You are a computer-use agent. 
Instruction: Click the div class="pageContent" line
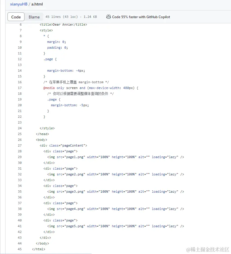pyautogui.click(x=63, y=145)
